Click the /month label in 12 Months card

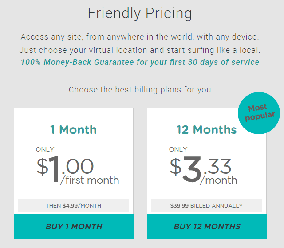[219, 180]
